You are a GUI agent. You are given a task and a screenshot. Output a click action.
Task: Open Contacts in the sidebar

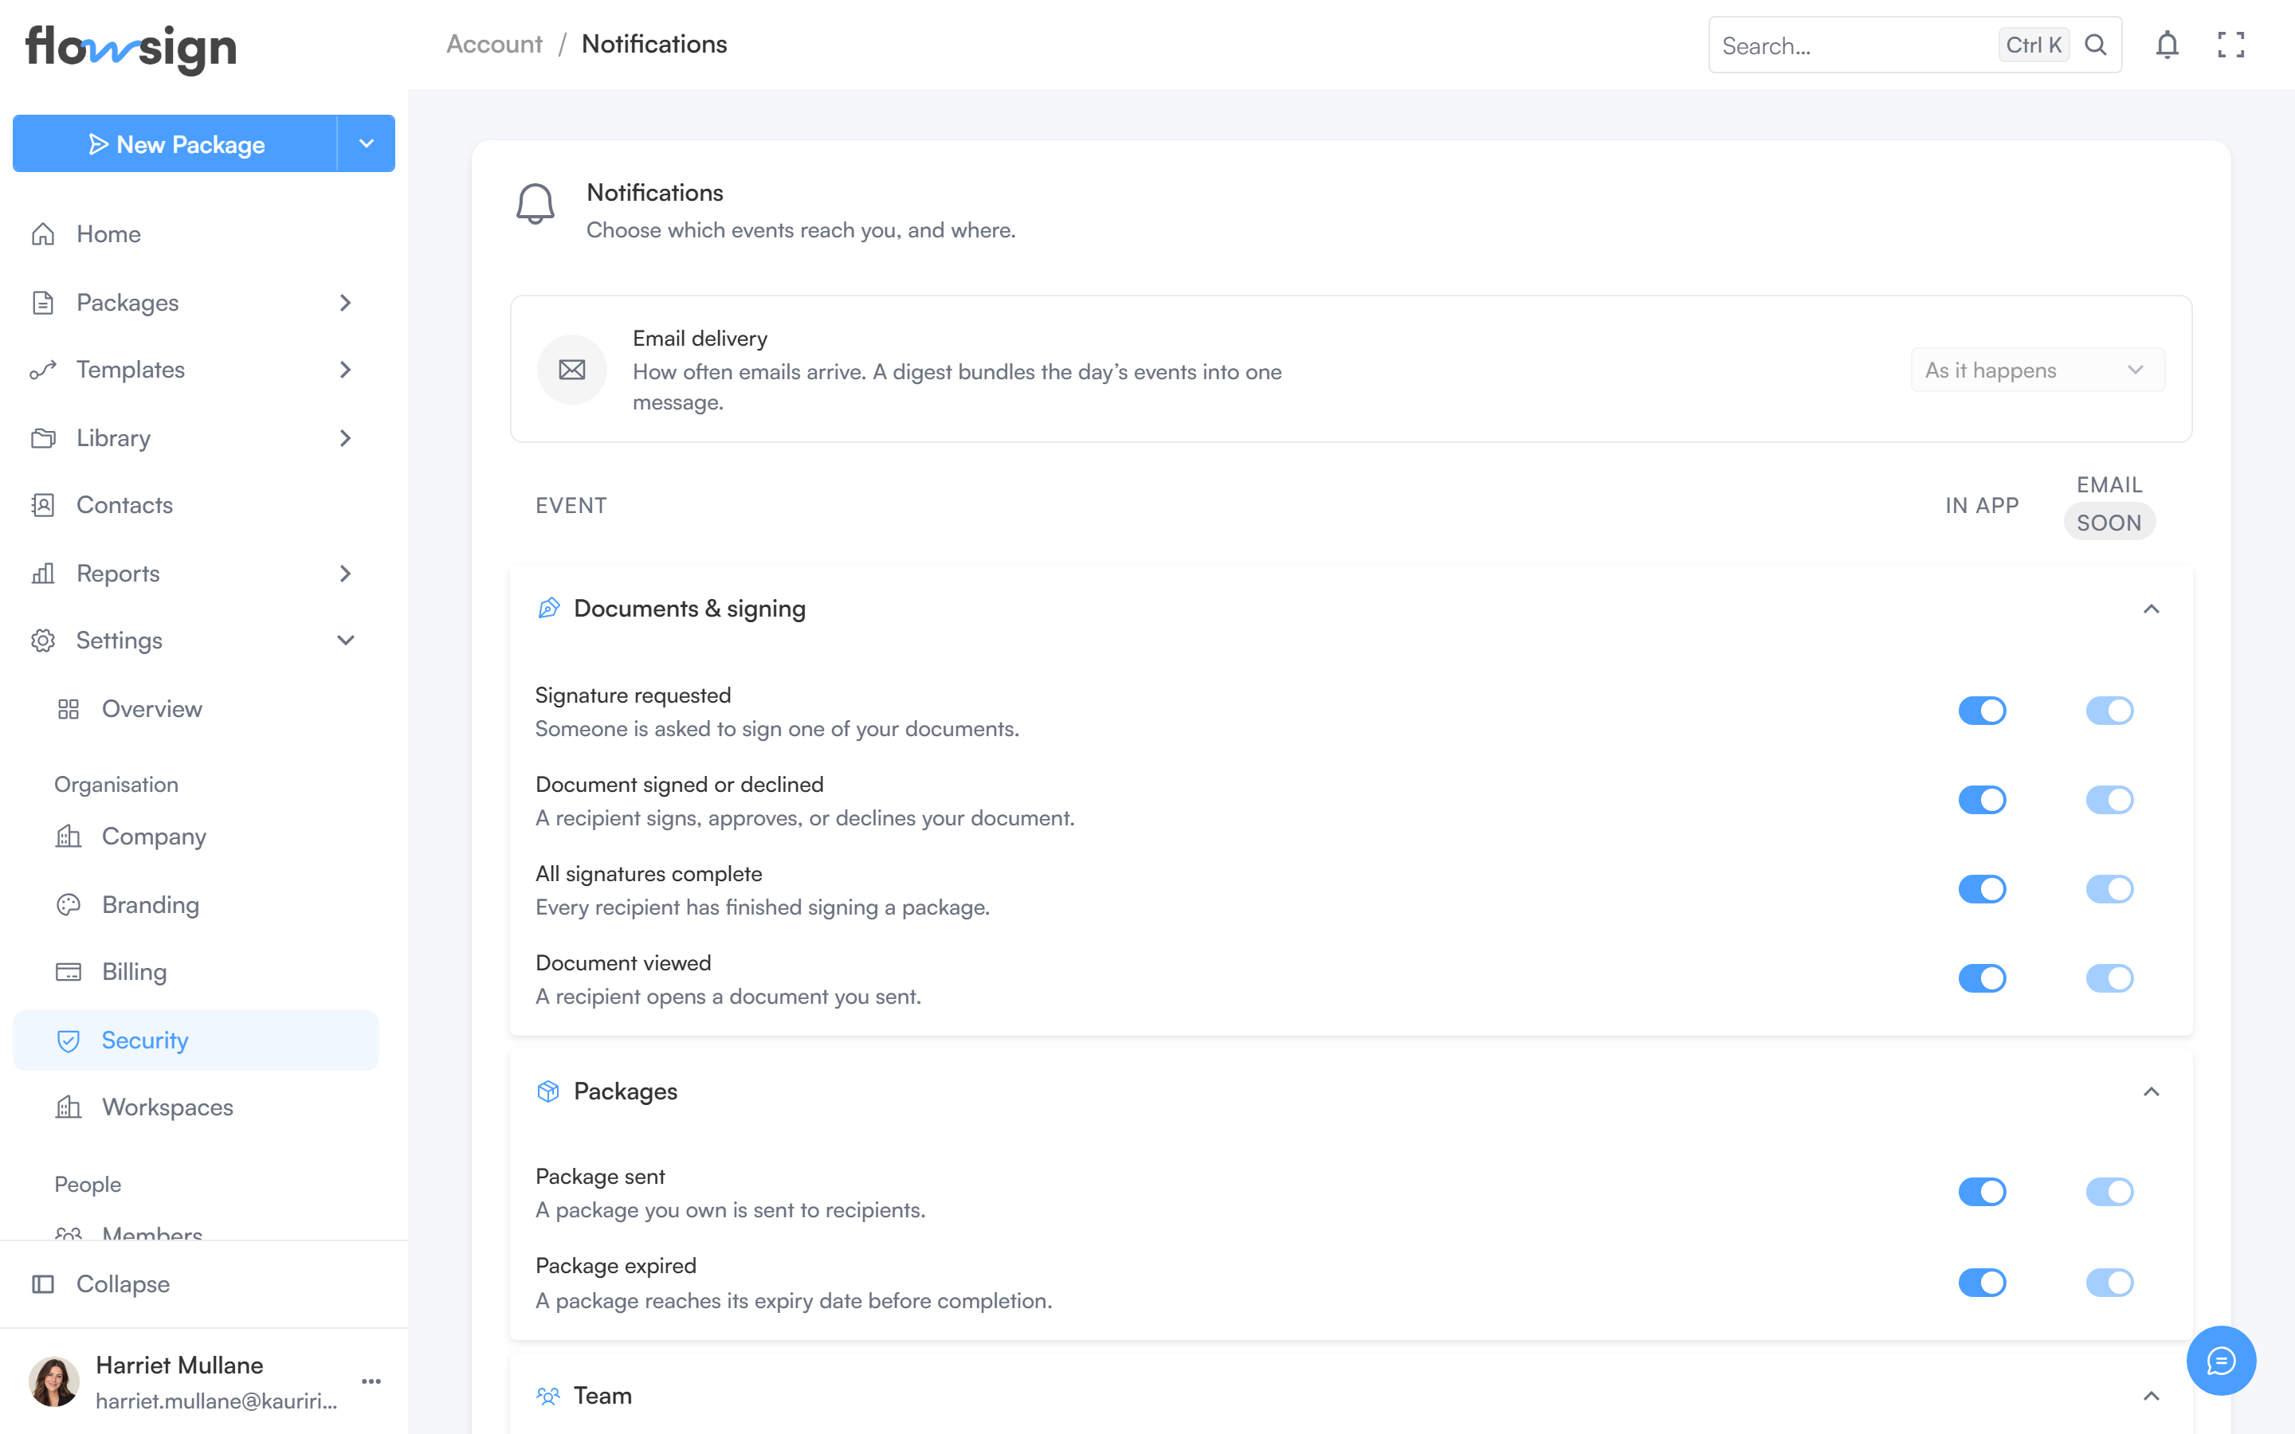click(x=196, y=504)
